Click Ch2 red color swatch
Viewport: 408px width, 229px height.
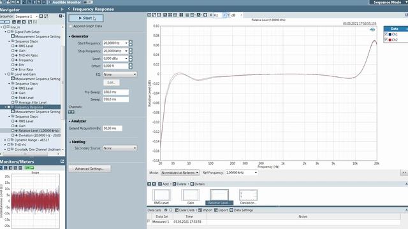pos(390,40)
